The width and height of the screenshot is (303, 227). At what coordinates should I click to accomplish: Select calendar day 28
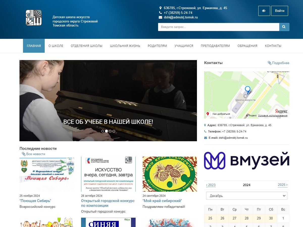click(247, 218)
